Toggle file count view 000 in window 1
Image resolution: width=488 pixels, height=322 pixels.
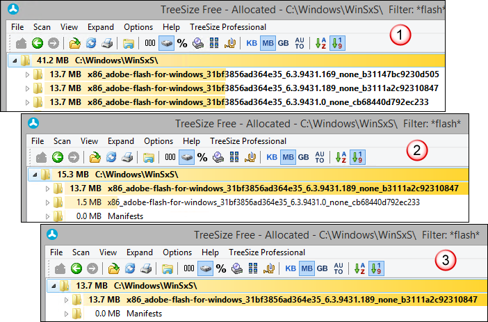150,43
